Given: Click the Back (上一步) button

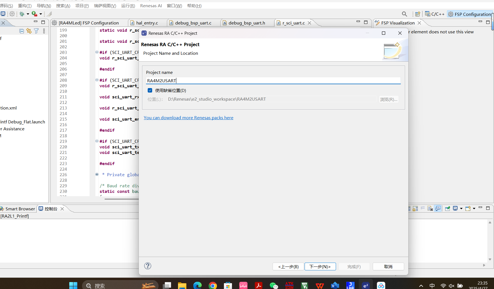Looking at the screenshot, I should pos(288,266).
